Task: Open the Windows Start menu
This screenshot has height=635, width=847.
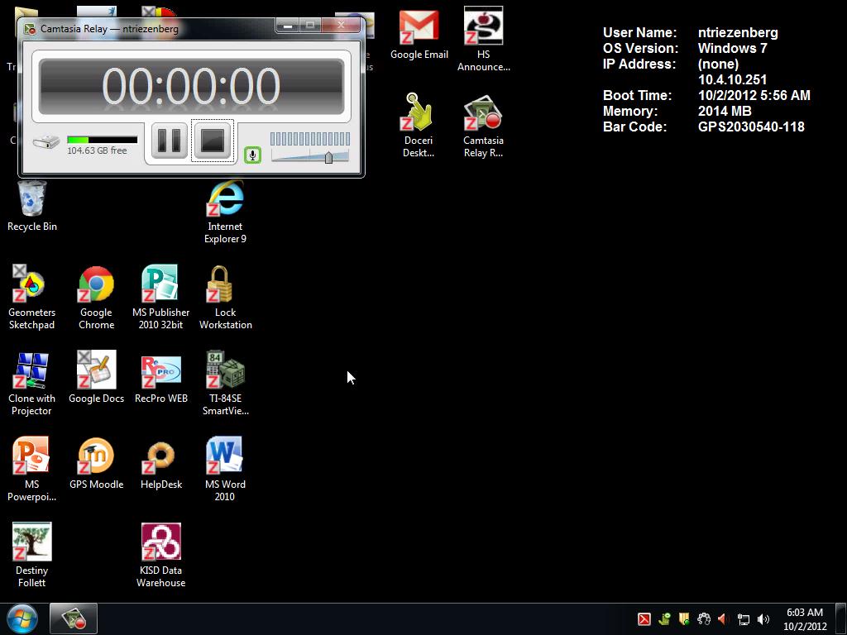Action: point(22,618)
